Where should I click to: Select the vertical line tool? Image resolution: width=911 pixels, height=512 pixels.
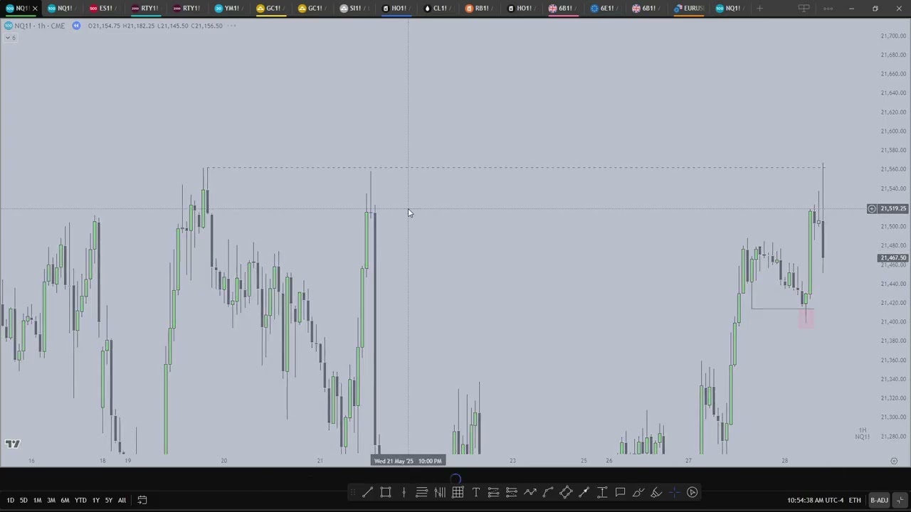[404, 492]
